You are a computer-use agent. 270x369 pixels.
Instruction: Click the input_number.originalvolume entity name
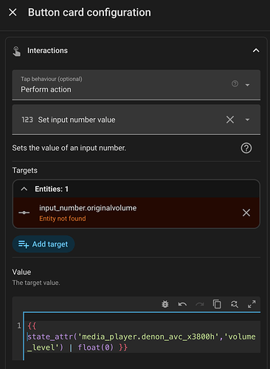(88, 208)
